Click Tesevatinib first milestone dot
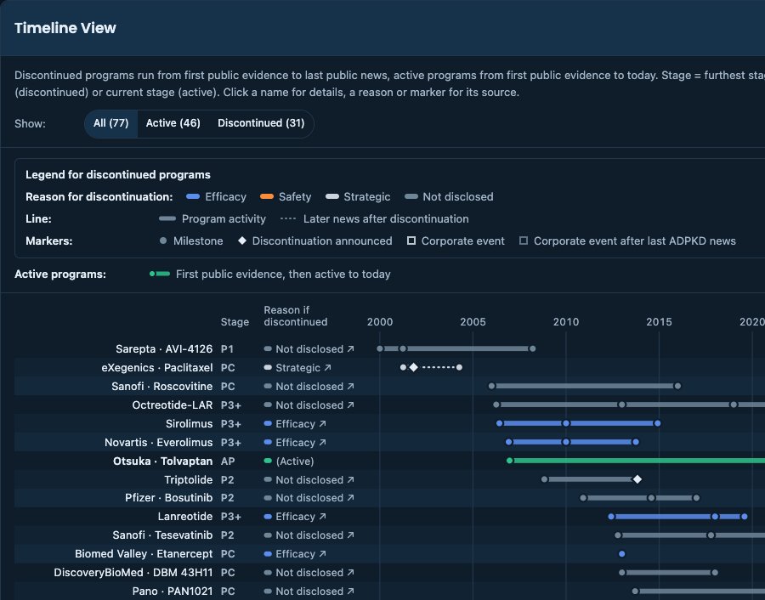 tap(618, 535)
